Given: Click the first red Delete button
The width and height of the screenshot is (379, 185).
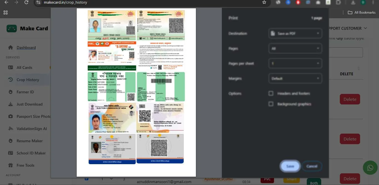Looking at the screenshot, I should 350,99.
